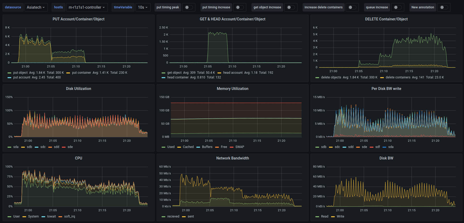Click the PUT Account/Container/Object panel title
The image size is (464, 223).
pyautogui.click(x=79, y=19)
